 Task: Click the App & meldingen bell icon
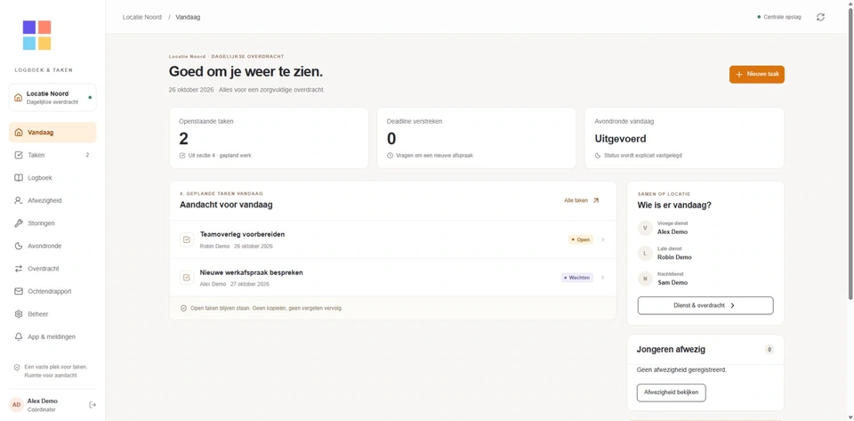pyautogui.click(x=18, y=336)
